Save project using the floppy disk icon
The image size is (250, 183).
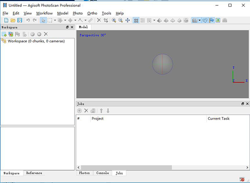[x=20, y=20]
